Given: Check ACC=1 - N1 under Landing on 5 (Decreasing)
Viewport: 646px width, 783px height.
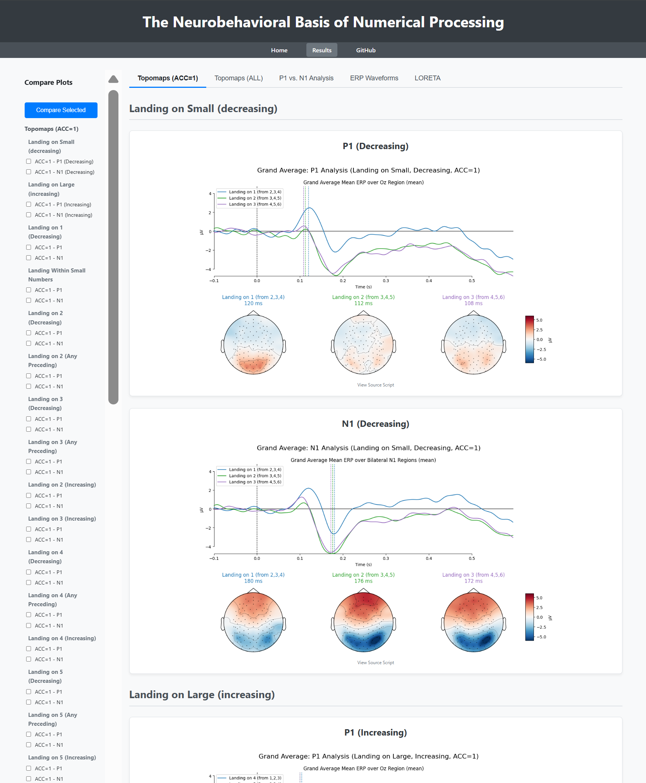Looking at the screenshot, I should click(x=29, y=702).
